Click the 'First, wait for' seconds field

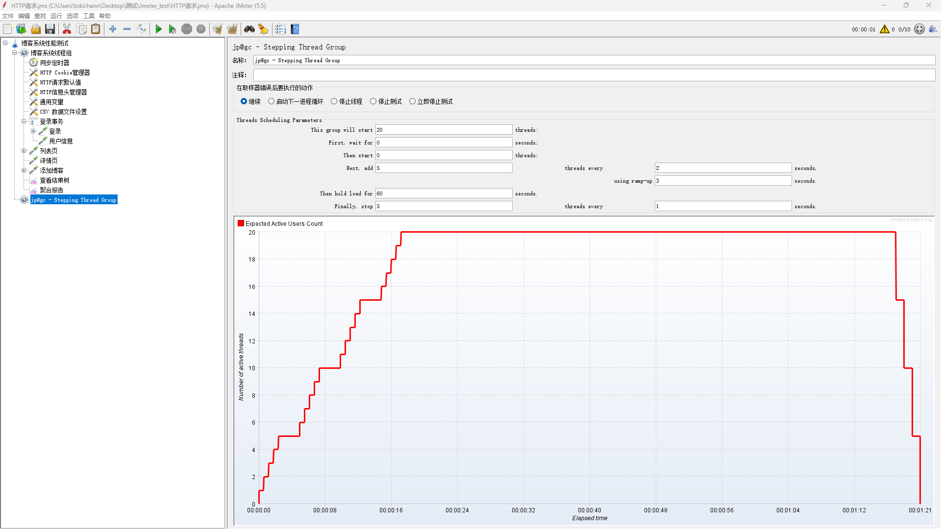pyautogui.click(x=444, y=143)
